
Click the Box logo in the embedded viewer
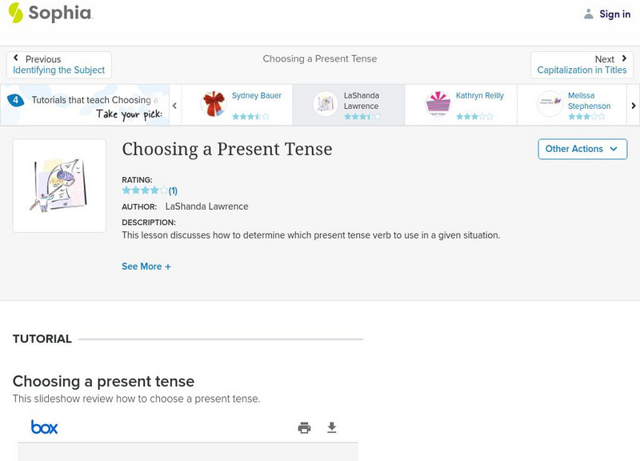(45, 427)
